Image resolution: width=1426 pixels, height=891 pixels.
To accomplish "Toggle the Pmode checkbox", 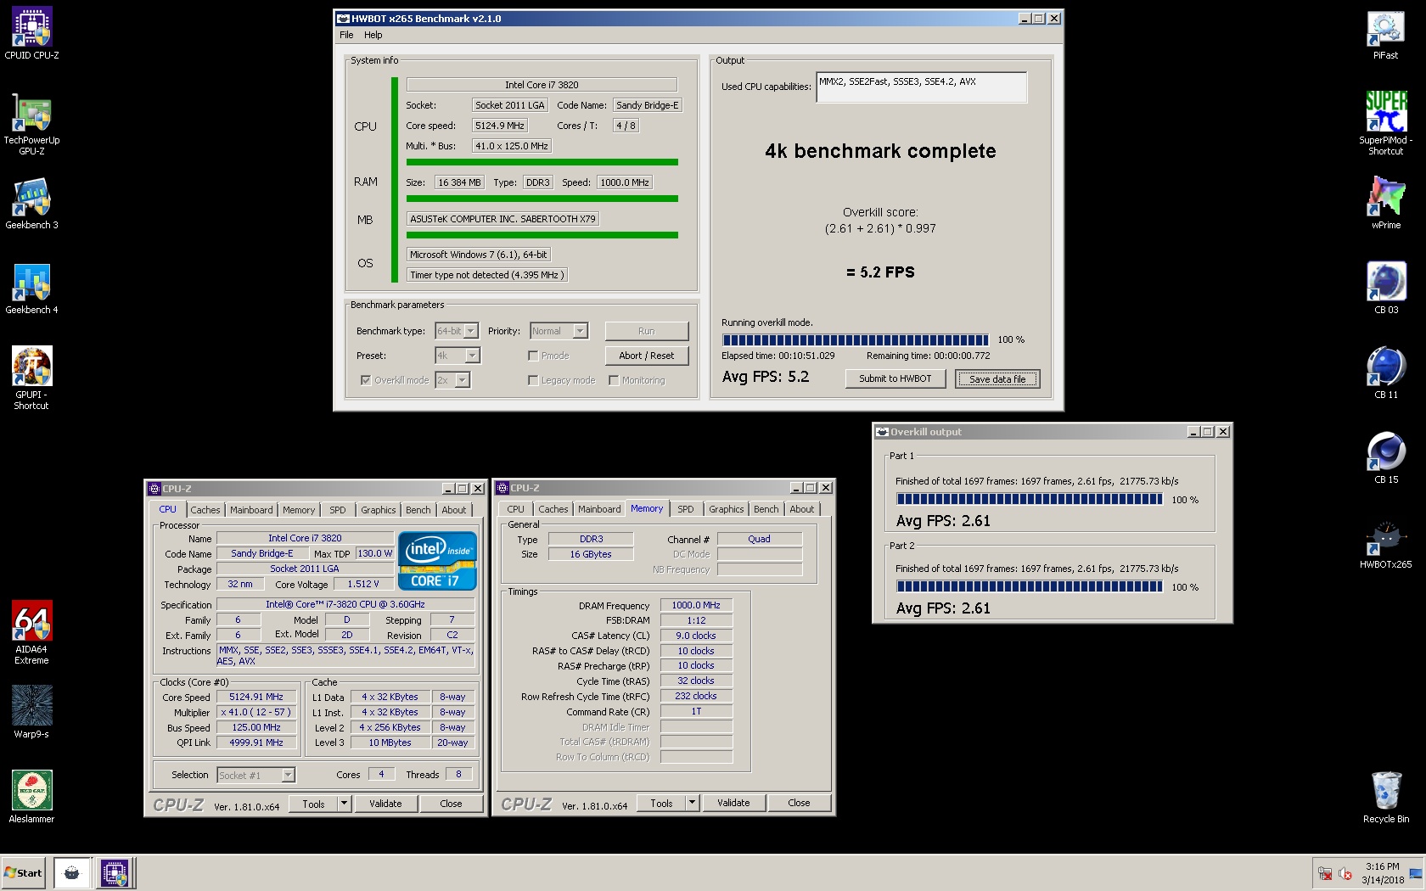I will (x=533, y=356).
